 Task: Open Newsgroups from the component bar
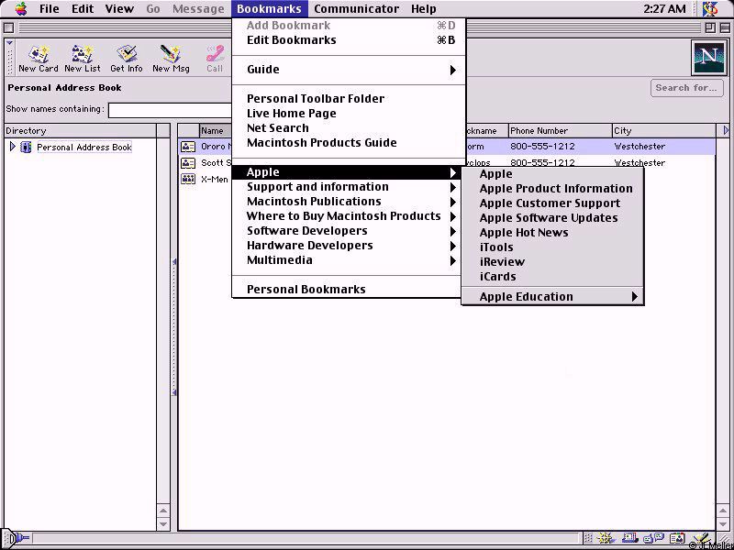pos(654,539)
